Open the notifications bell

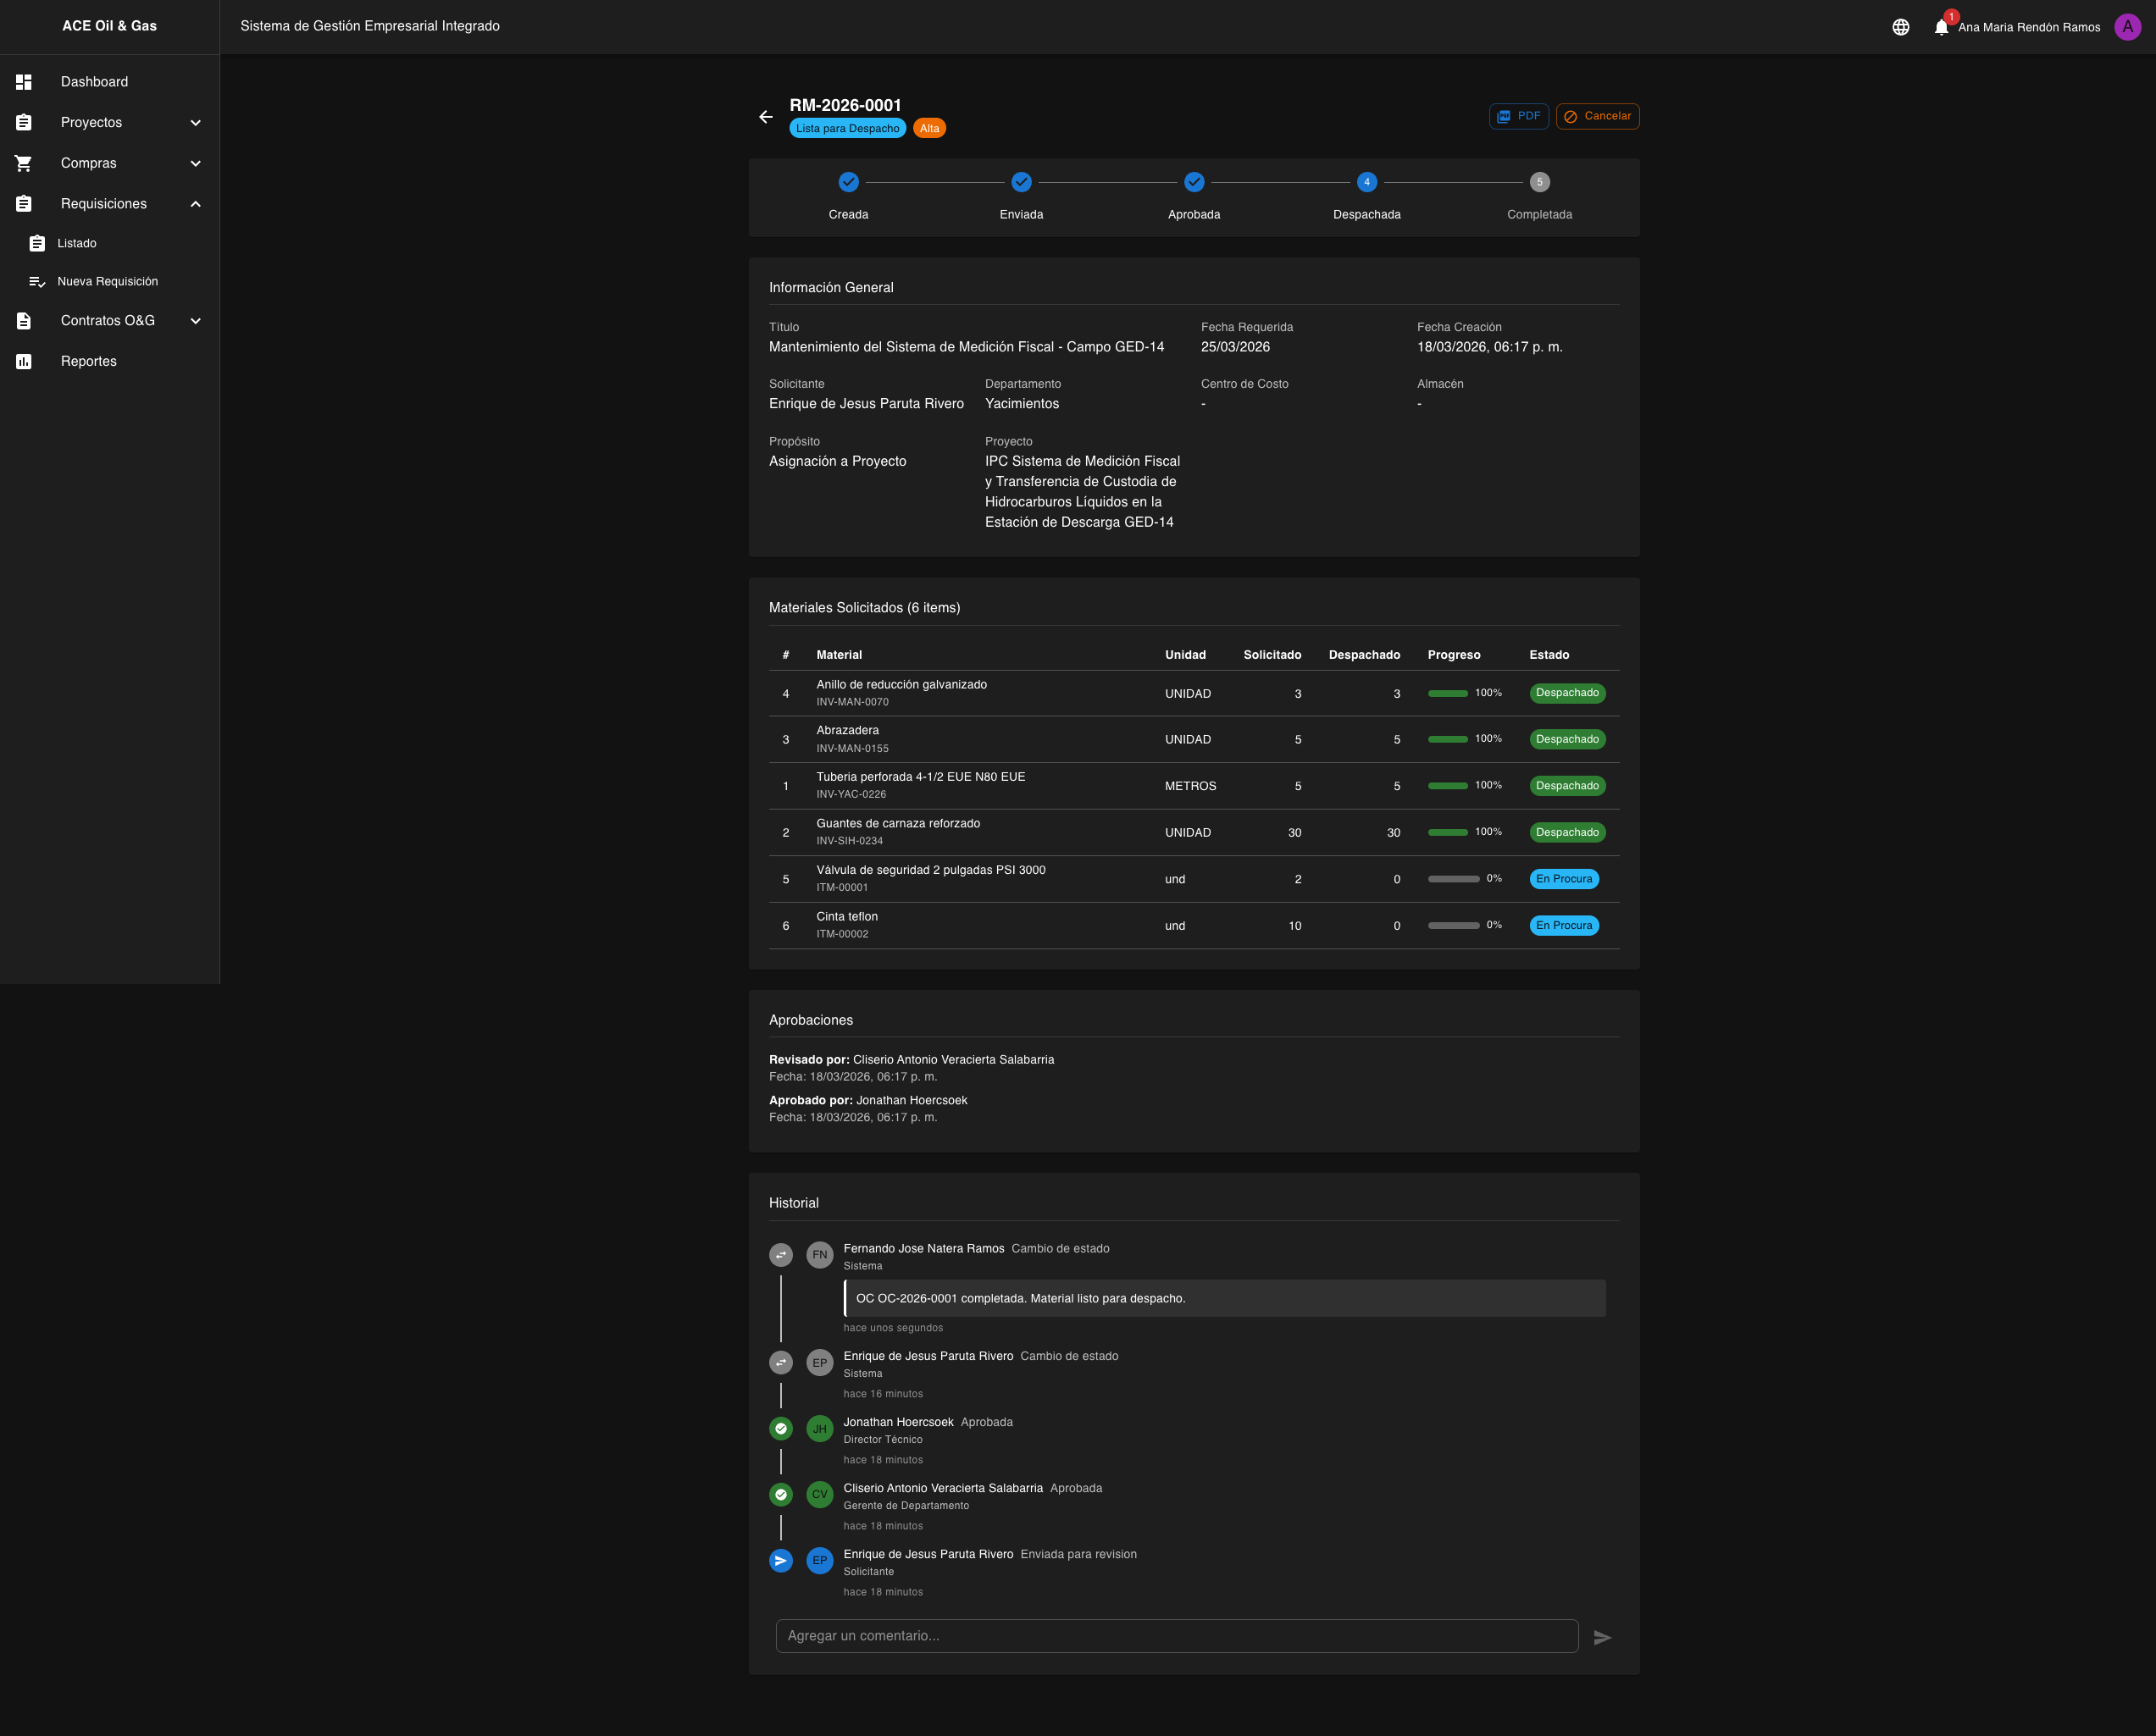(1940, 27)
